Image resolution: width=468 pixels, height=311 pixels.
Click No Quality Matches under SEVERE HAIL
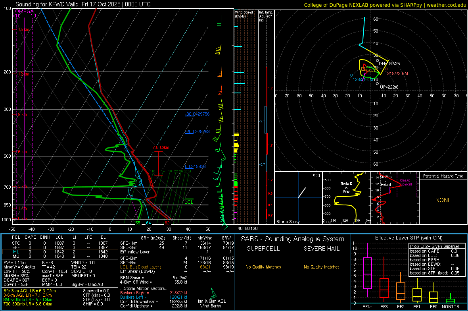321,267
